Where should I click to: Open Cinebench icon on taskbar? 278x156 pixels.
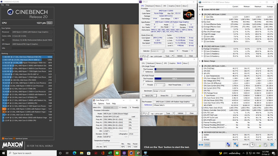click(131, 153)
